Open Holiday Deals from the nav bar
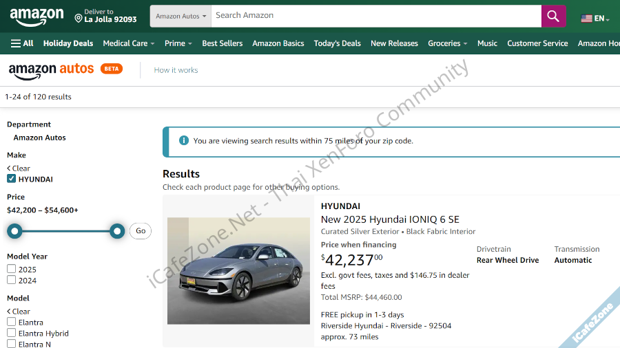 point(68,43)
